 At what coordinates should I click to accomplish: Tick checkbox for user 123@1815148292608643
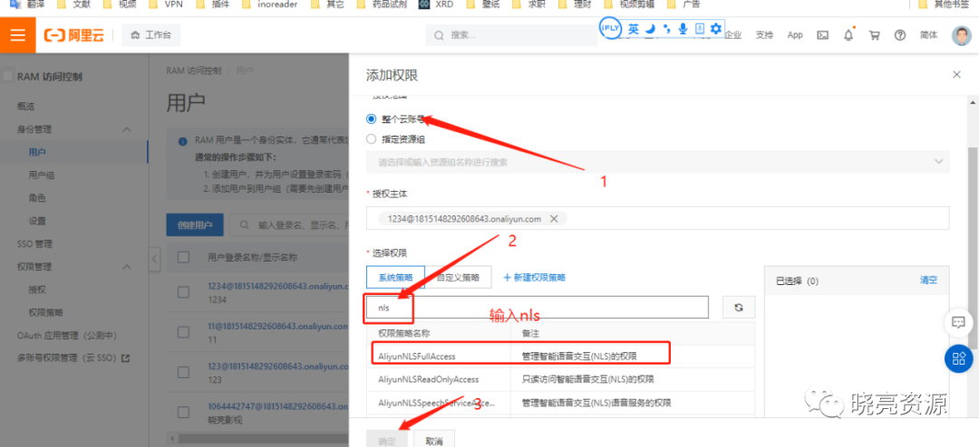pyautogui.click(x=183, y=372)
